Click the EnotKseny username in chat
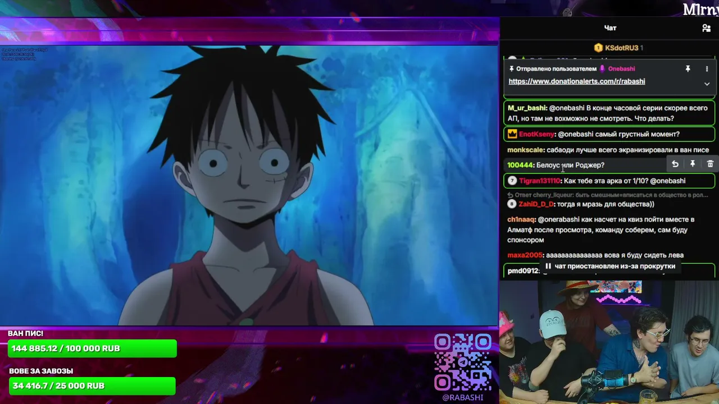719x404 pixels. (x=536, y=134)
